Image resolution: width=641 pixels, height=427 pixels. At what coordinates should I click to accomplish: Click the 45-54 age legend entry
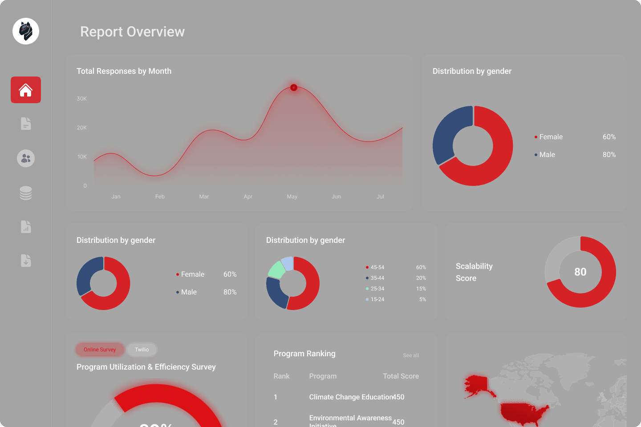pyautogui.click(x=396, y=267)
